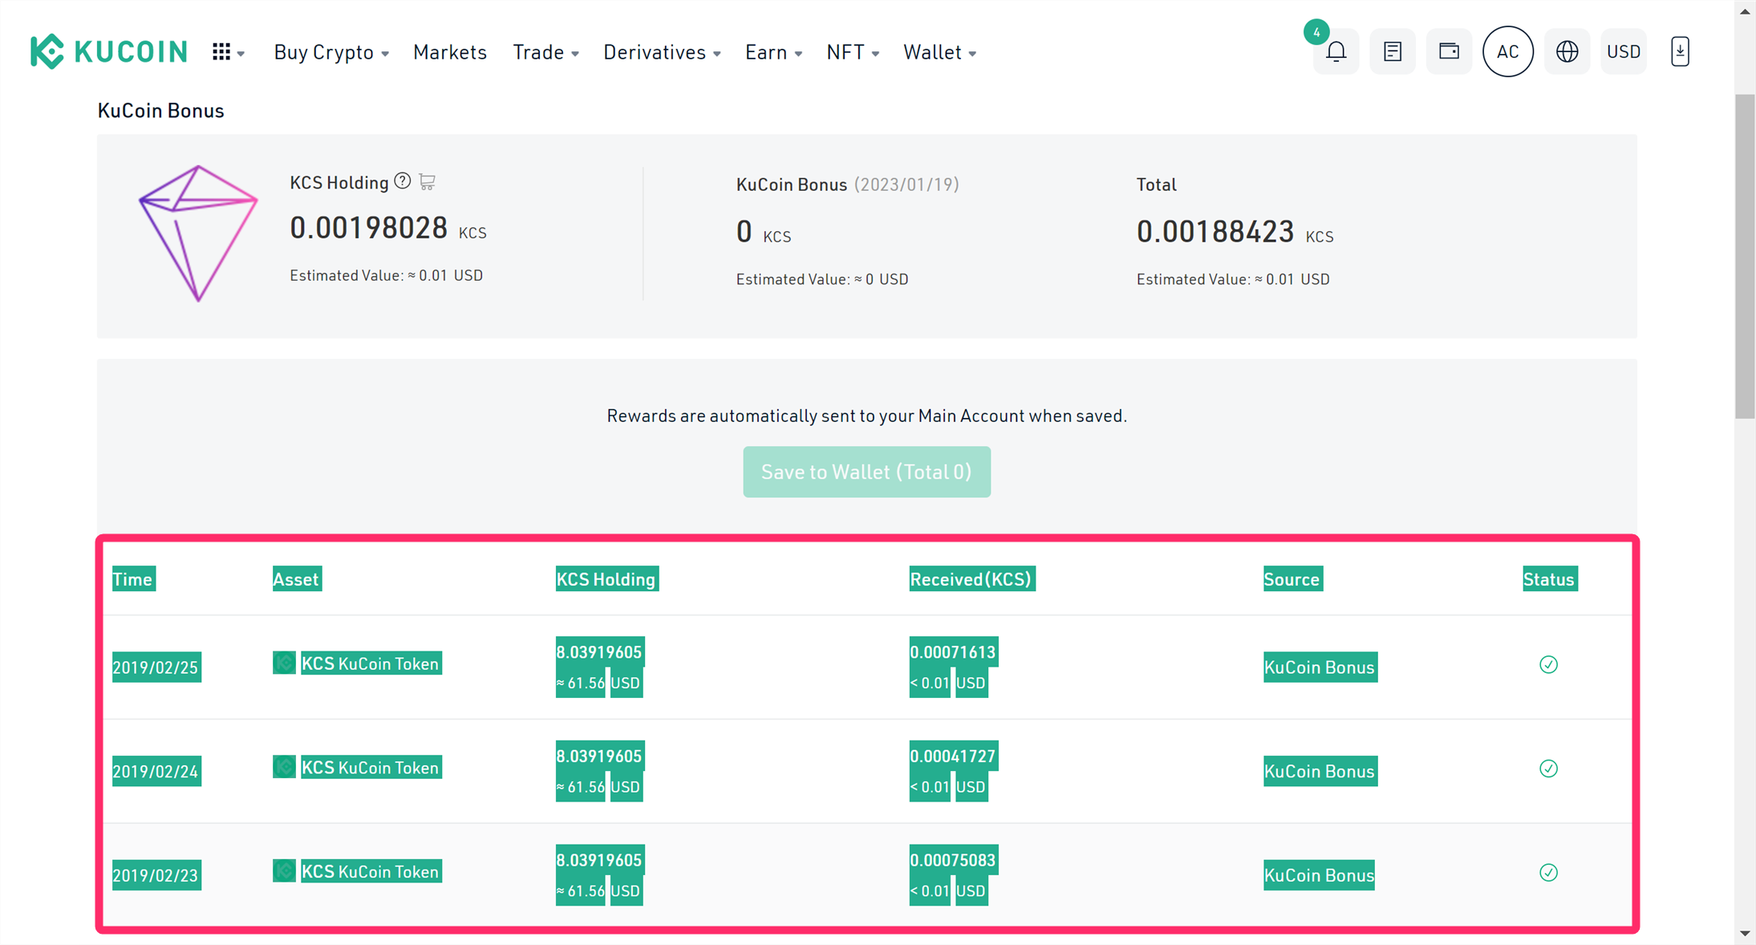1756x945 pixels.
Task: Click KuCoin Bonus source in 2019/02/24 row
Action: pyautogui.click(x=1320, y=772)
